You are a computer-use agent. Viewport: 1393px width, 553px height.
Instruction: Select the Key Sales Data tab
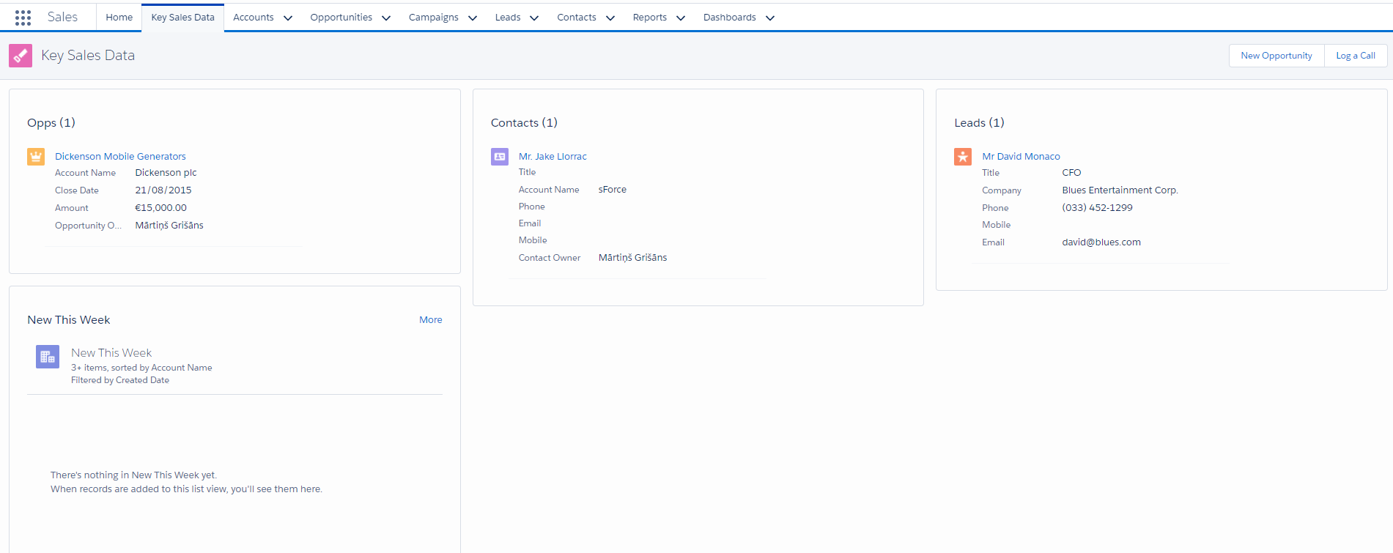click(x=182, y=18)
